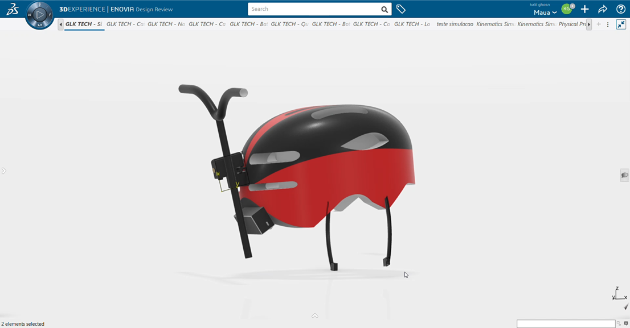Add a new tab with the plus
This screenshot has height=328, width=630.
click(x=599, y=24)
